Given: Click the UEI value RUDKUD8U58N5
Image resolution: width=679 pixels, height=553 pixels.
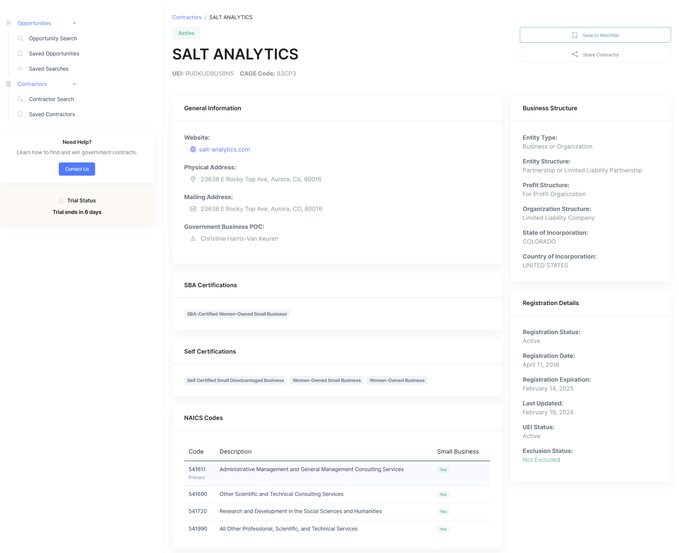Looking at the screenshot, I should point(209,74).
